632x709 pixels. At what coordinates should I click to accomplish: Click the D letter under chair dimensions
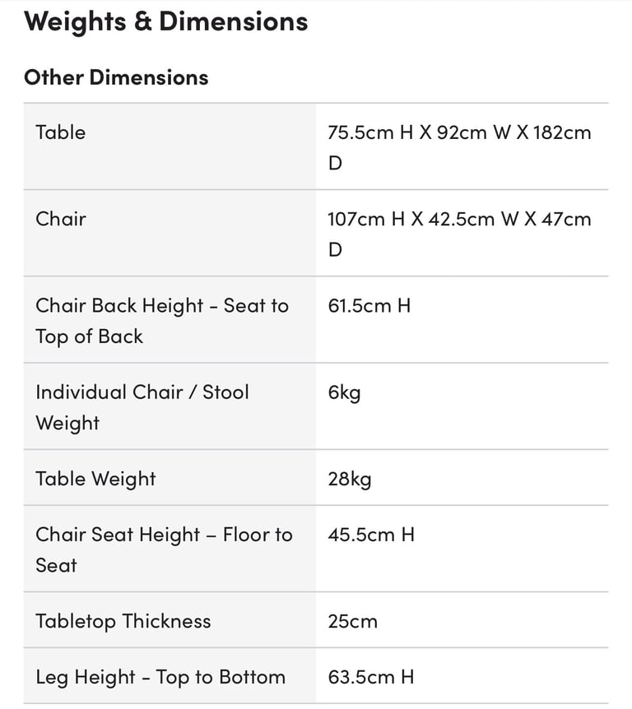pos(335,249)
